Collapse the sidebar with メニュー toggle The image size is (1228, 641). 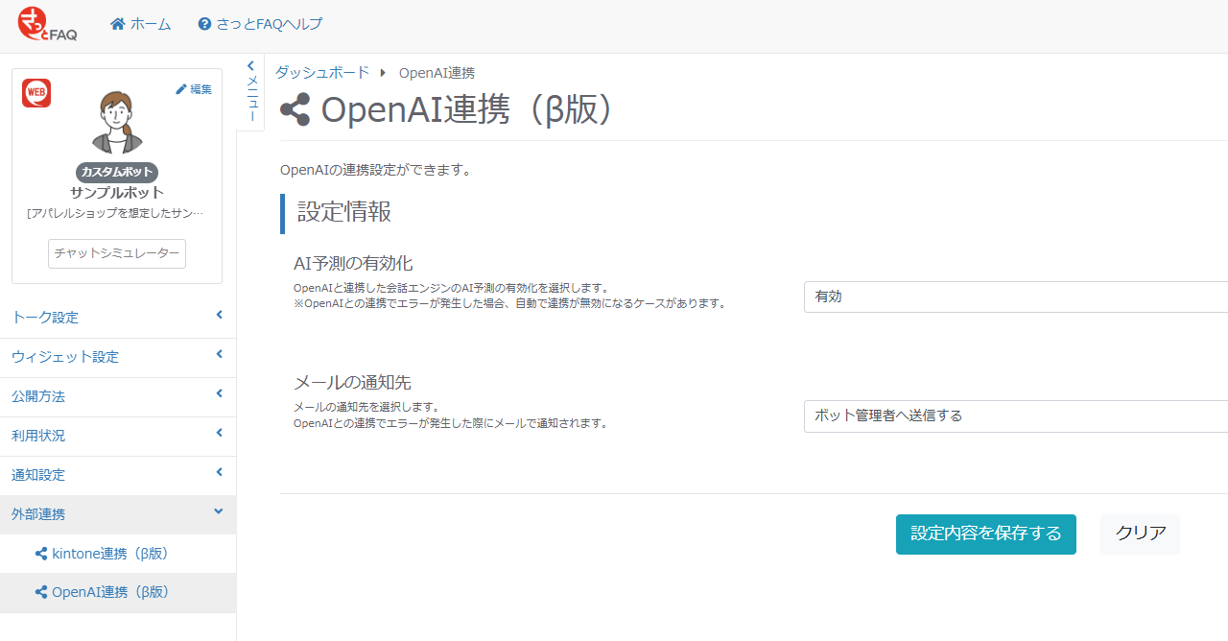[x=251, y=92]
